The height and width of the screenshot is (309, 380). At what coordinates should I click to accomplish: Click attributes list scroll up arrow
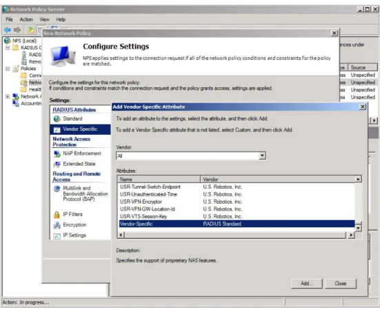358,179
